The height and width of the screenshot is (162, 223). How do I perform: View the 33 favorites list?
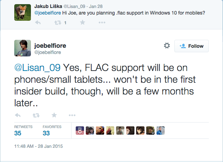coord(52,130)
